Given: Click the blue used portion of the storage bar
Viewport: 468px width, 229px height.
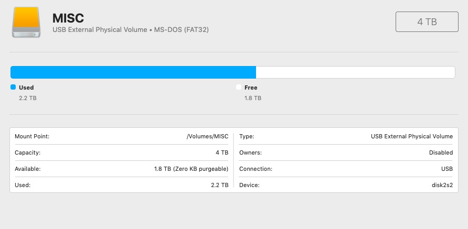Looking at the screenshot, I should coord(133,72).
